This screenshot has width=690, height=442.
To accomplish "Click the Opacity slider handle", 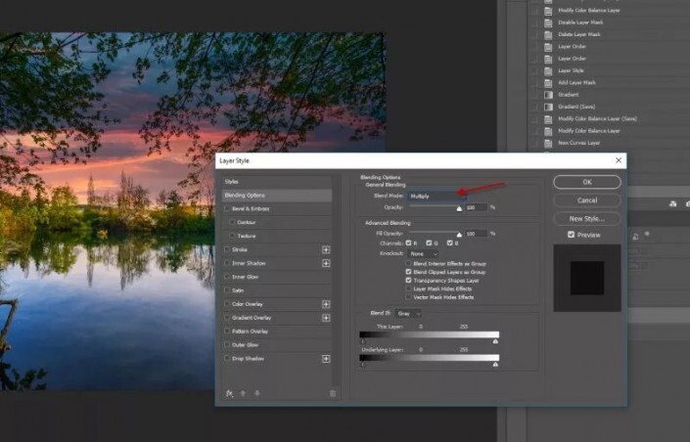I will click(x=458, y=208).
